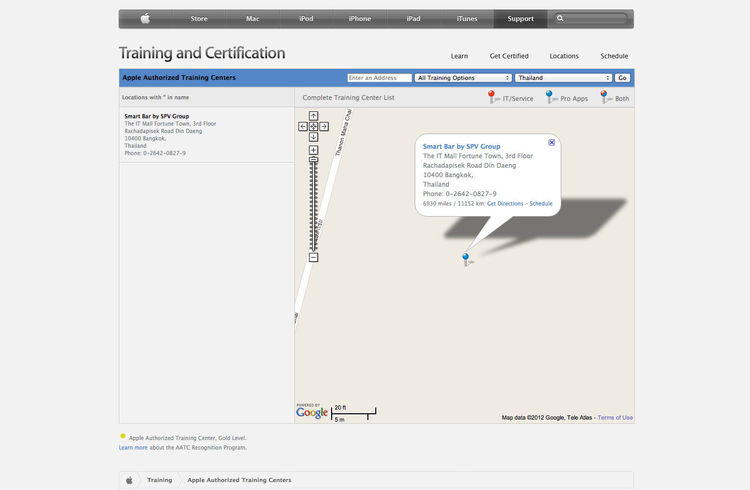Pan the map down with the arrow button
Image resolution: width=750 pixels, height=490 pixels.
[x=313, y=137]
